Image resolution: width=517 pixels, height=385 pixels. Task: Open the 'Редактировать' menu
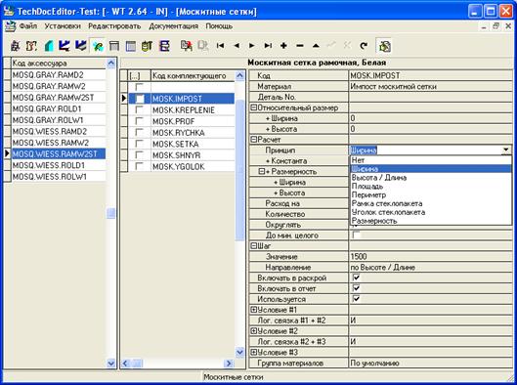[x=114, y=26]
